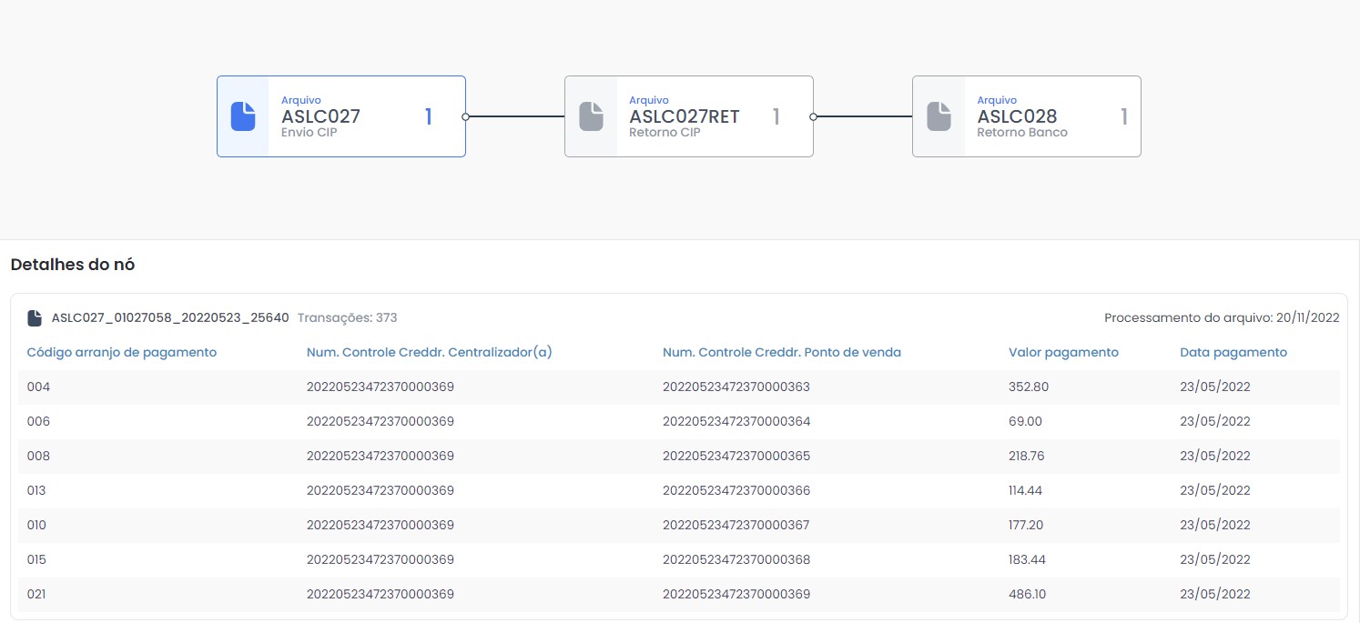Select row with arrangement code 013
This screenshot has height=623, width=1360.
678,490
